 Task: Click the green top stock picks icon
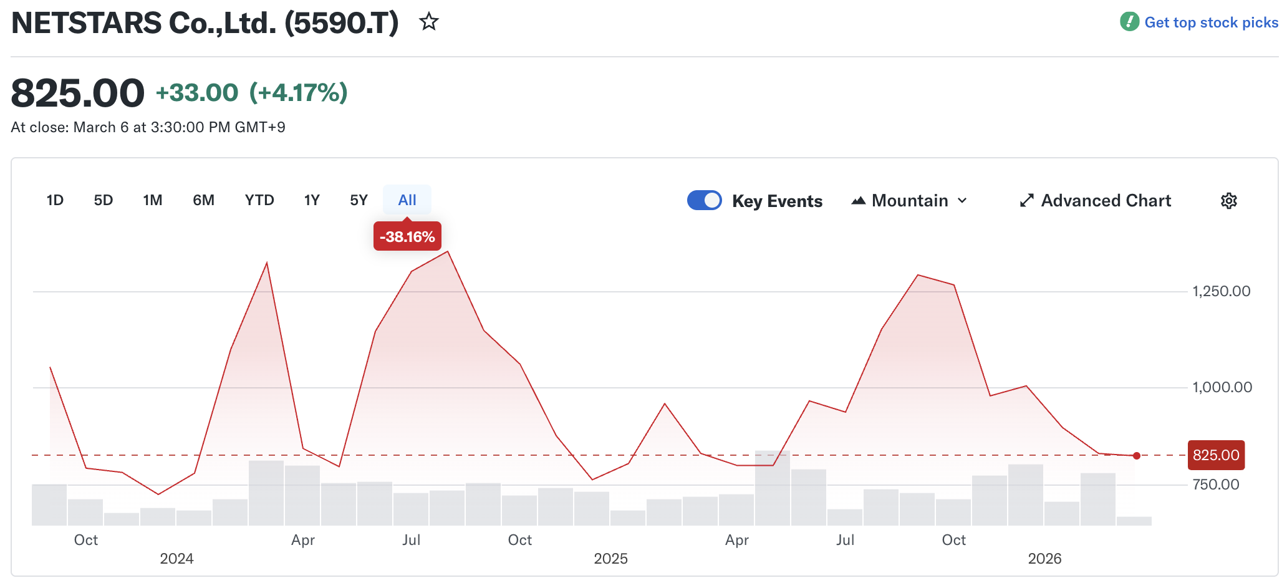coord(1129,22)
